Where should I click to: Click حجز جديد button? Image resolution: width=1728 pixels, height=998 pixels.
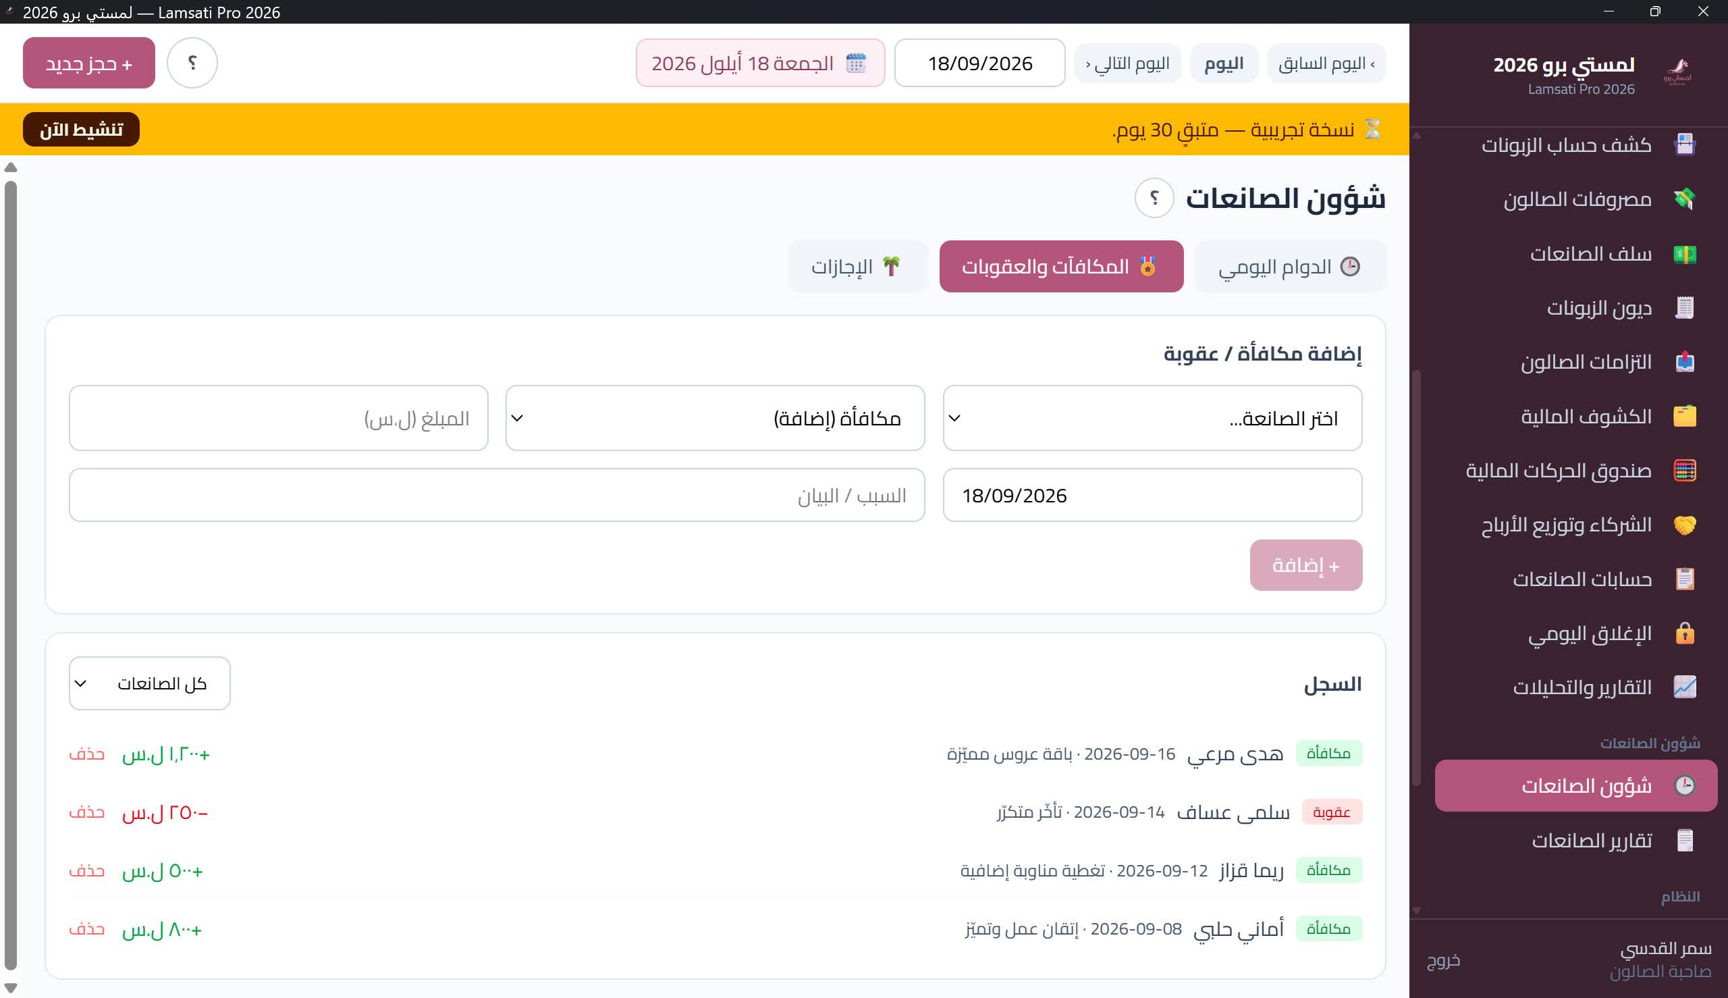(89, 63)
